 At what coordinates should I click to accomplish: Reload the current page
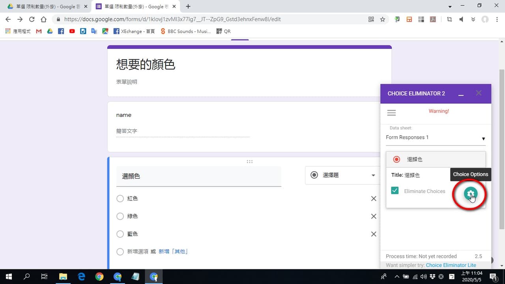coord(32,19)
